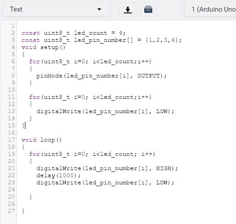Viewport: 236px width, 224px height.
Task: Click the LOW keyword on line 13
Action: pyautogui.click(x=162, y=111)
